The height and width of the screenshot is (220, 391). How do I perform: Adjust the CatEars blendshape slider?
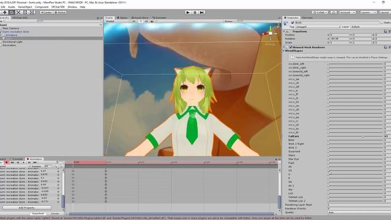[355, 136]
